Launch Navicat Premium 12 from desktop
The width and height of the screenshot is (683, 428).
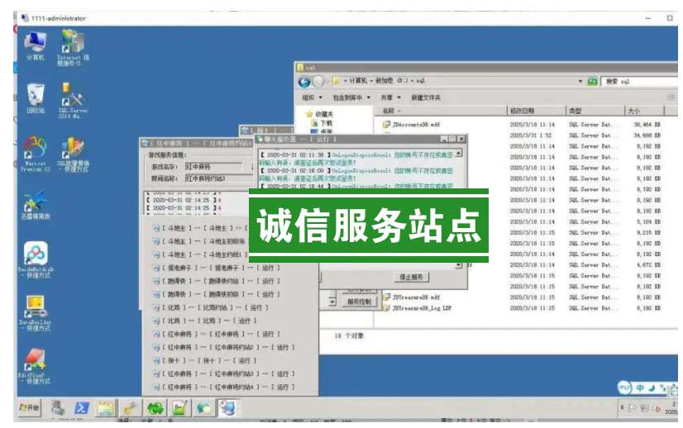(x=35, y=150)
